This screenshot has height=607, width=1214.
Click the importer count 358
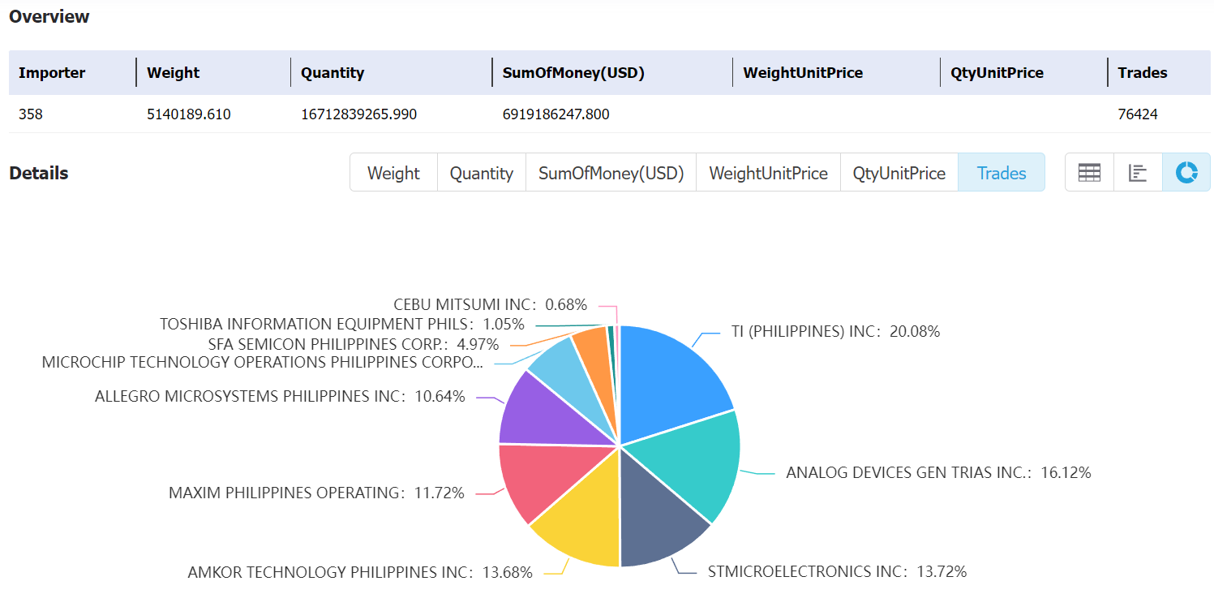(31, 114)
